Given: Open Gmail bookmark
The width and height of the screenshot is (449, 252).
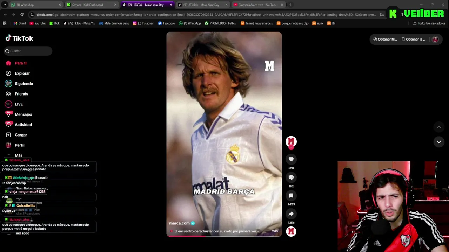Looking at the screenshot, I should [x=20, y=23].
